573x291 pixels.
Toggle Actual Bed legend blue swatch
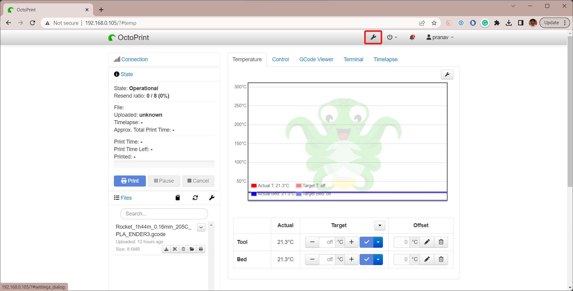254,194
